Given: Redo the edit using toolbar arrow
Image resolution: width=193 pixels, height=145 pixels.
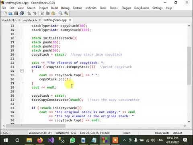Looking at the screenshot, I should [35, 13].
